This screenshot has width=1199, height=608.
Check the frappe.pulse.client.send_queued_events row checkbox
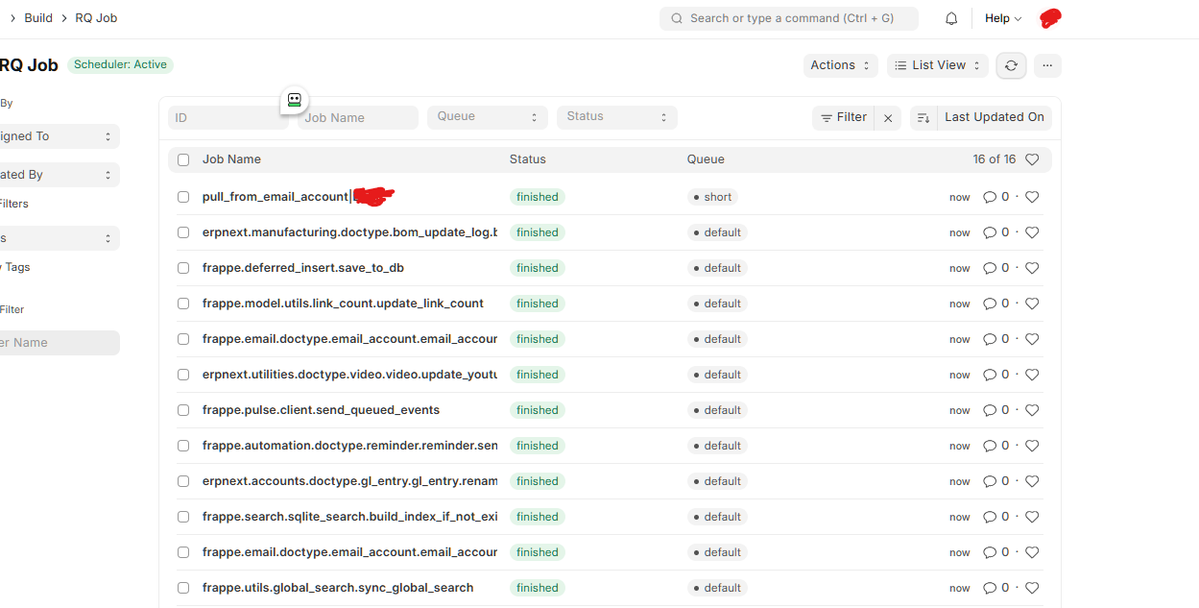coord(183,410)
